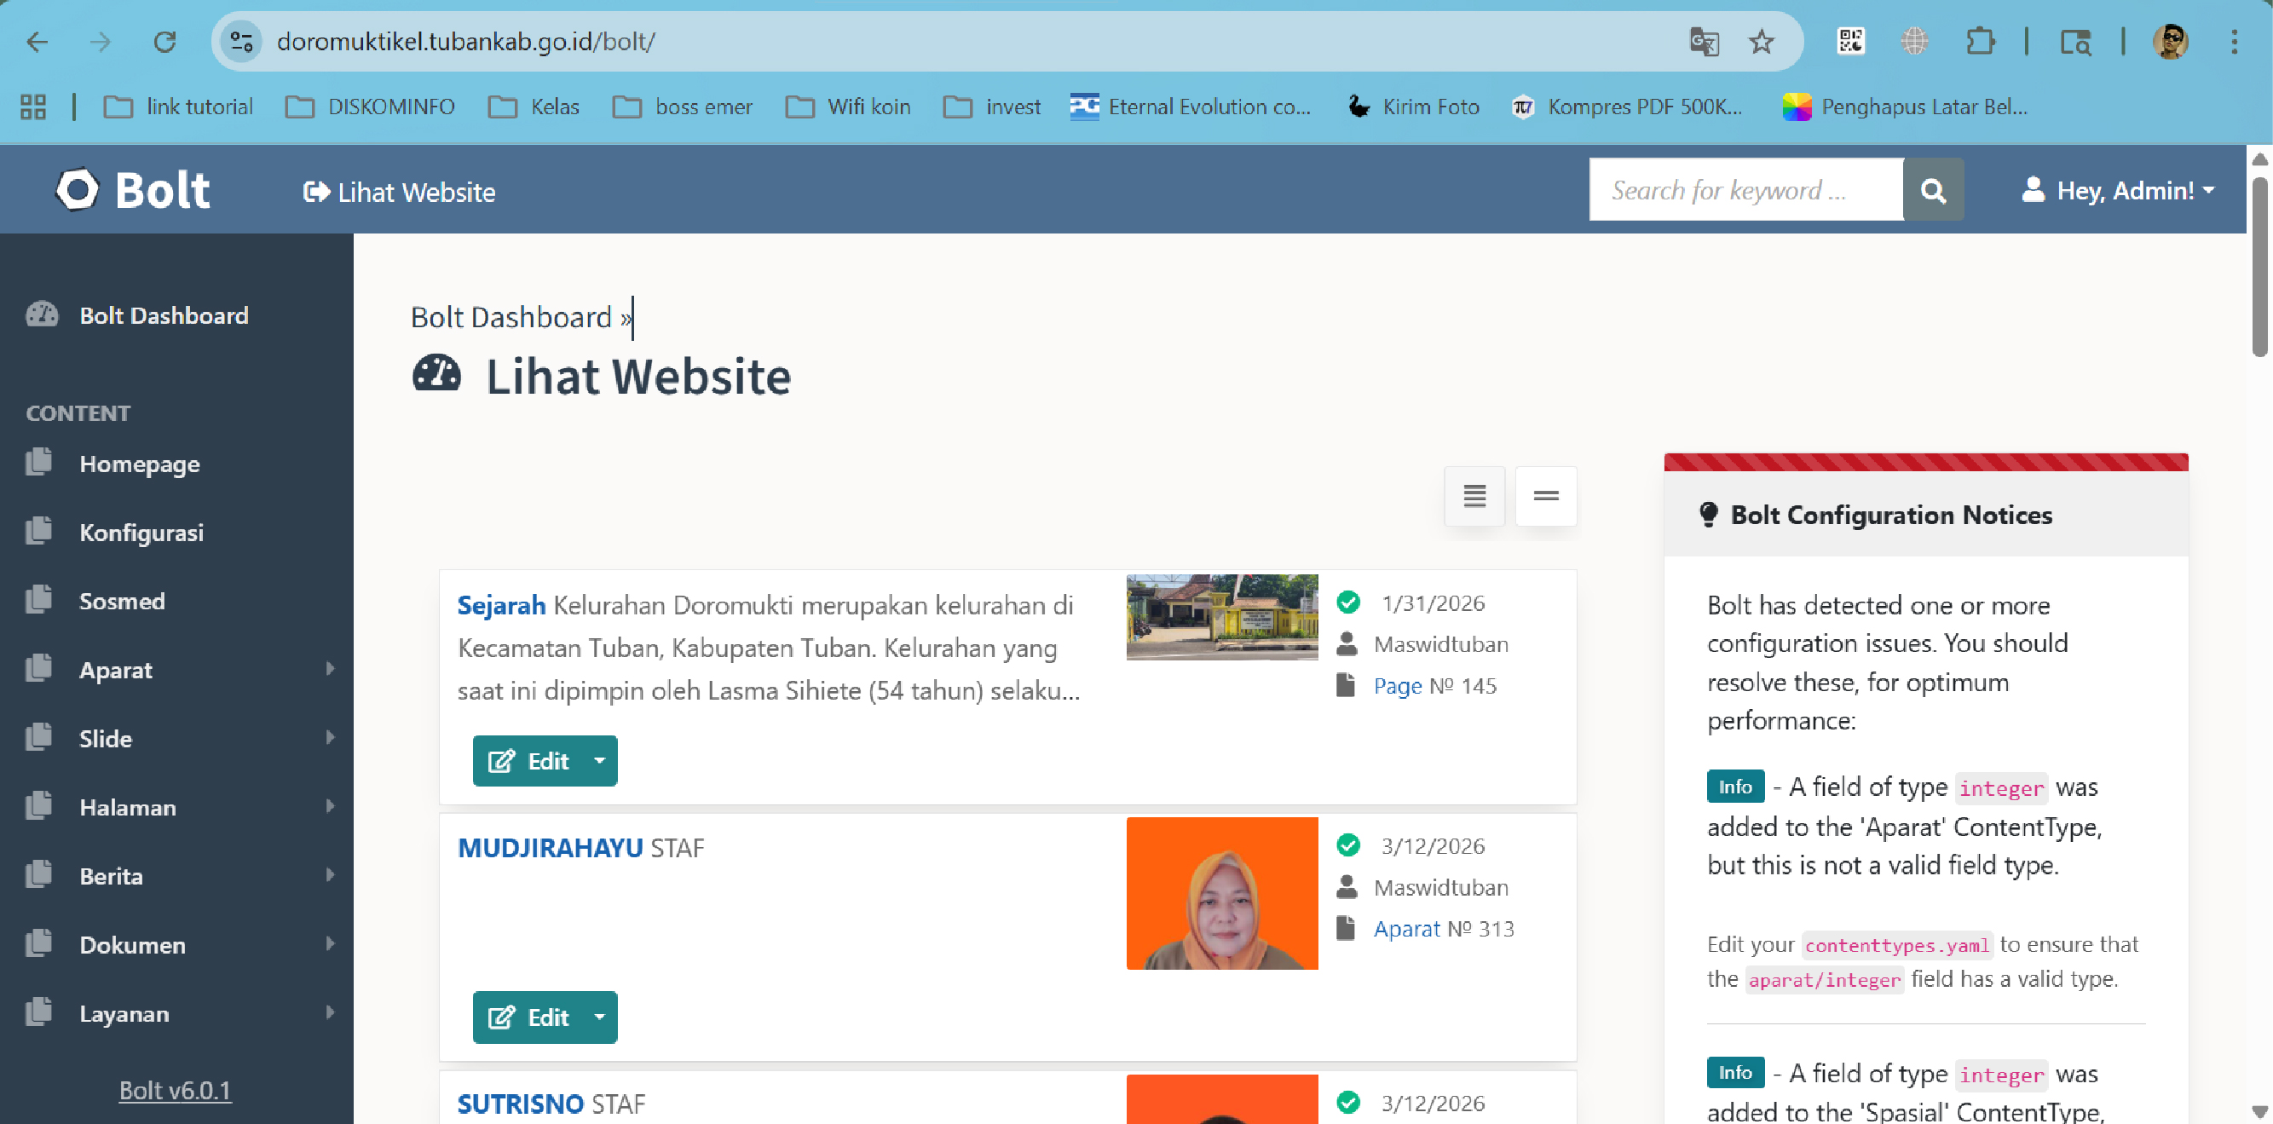The width and height of the screenshot is (2273, 1124).
Task: Open the Wifi koin bookmark folder
Action: pos(848,107)
